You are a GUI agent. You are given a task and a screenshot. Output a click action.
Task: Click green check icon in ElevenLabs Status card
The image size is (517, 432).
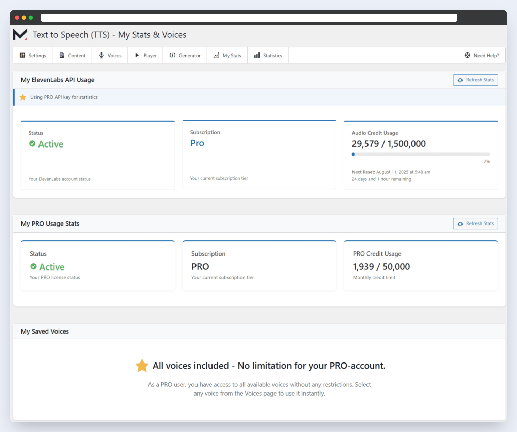[x=32, y=144]
